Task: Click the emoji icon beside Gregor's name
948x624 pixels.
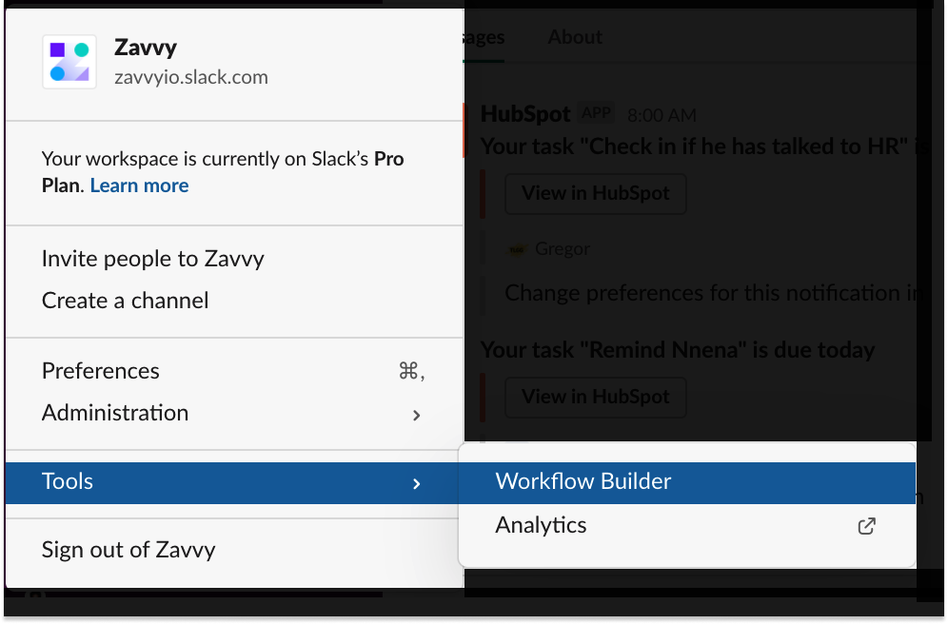Action: click(x=515, y=248)
